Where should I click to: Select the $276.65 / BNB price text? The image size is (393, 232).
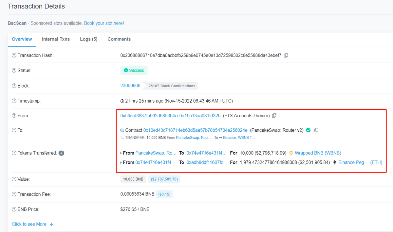(x=135, y=209)
